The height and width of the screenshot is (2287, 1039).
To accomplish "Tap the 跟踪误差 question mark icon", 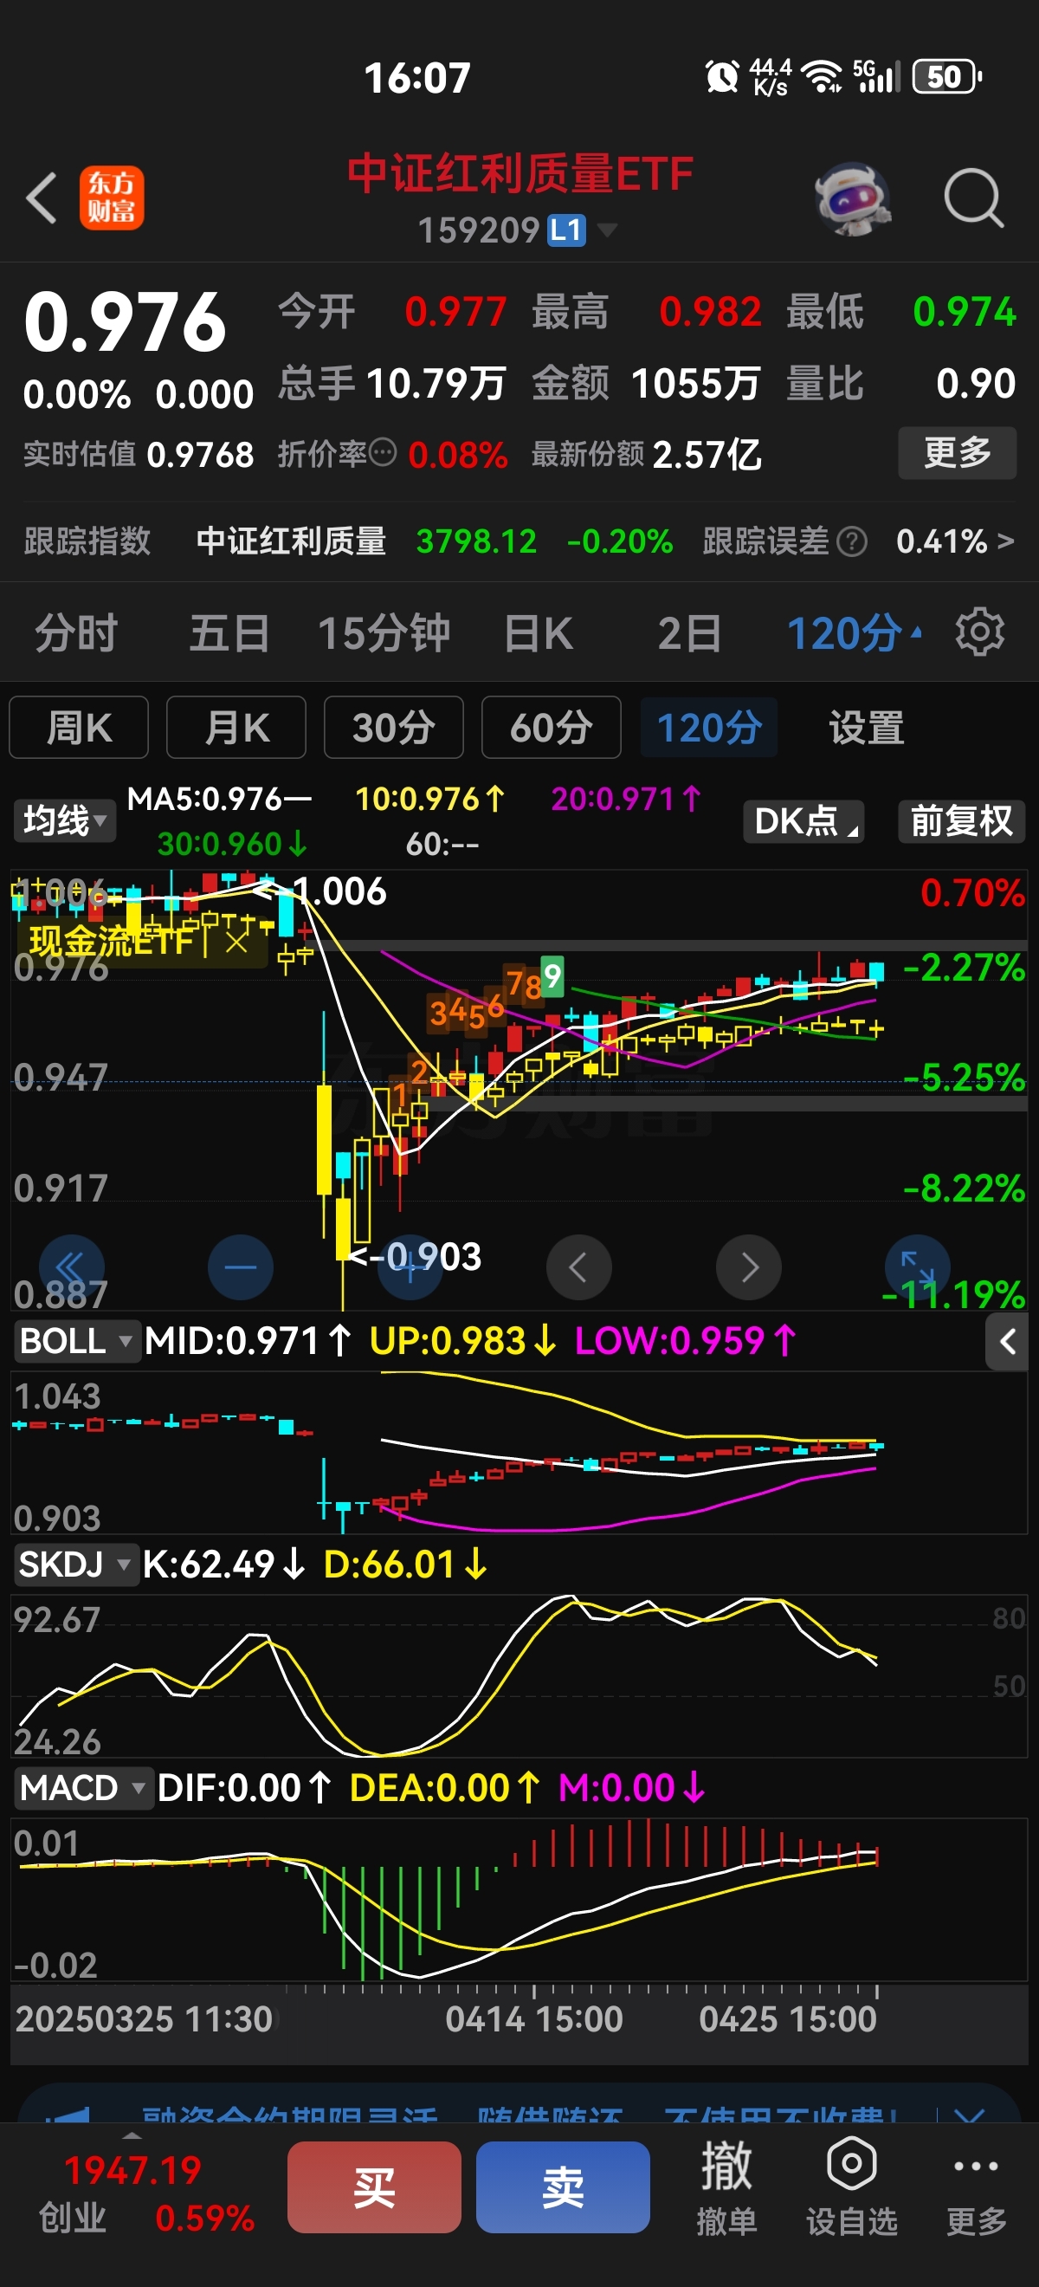I will (x=852, y=541).
